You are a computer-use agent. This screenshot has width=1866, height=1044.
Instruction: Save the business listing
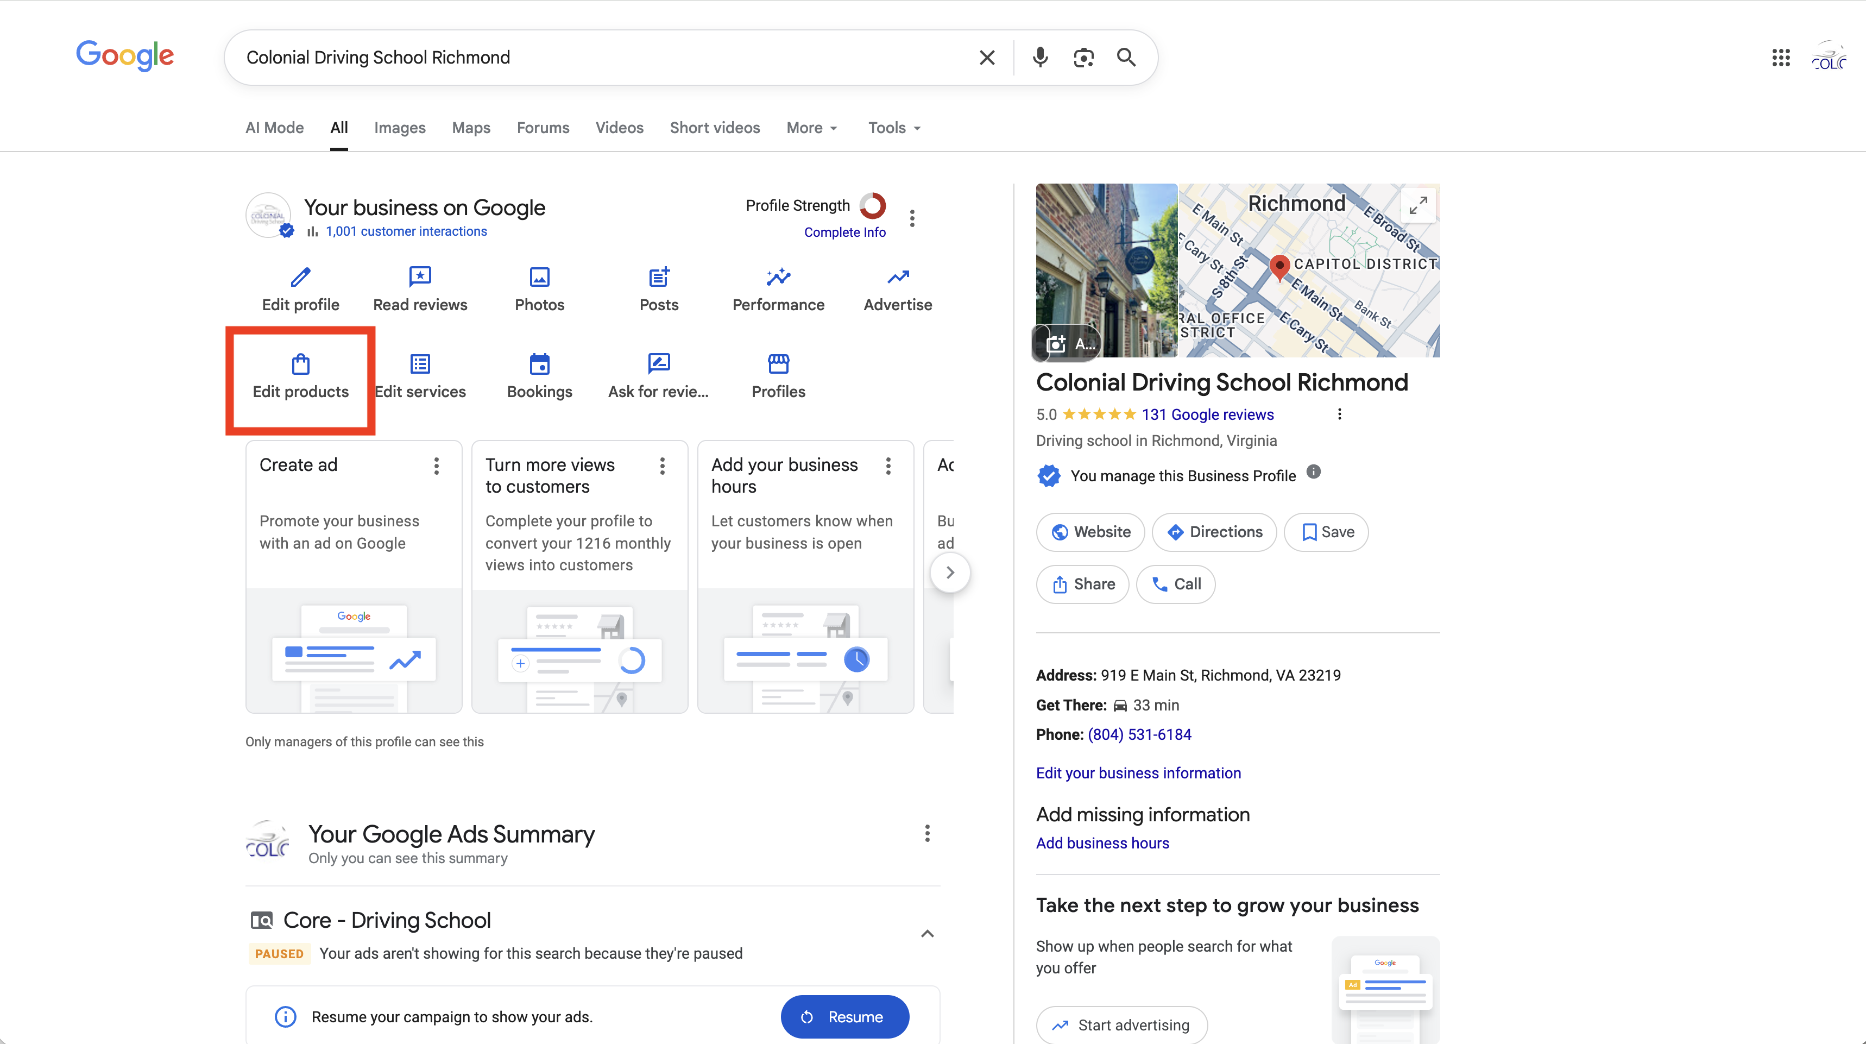(1326, 532)
